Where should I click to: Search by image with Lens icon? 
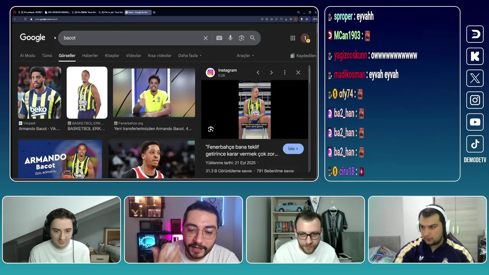coord(241,38)
